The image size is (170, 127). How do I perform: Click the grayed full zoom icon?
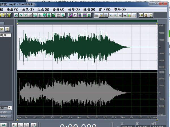[26, 125]
